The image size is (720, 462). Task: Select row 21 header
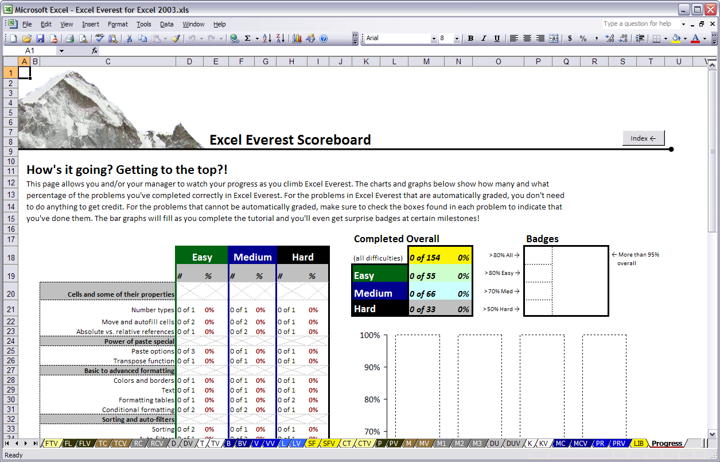[11, 310]
